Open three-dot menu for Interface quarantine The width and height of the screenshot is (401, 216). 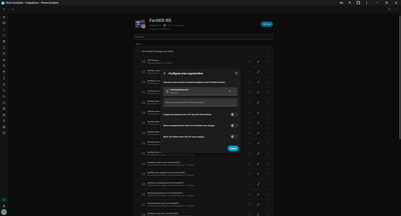(267, 195)
